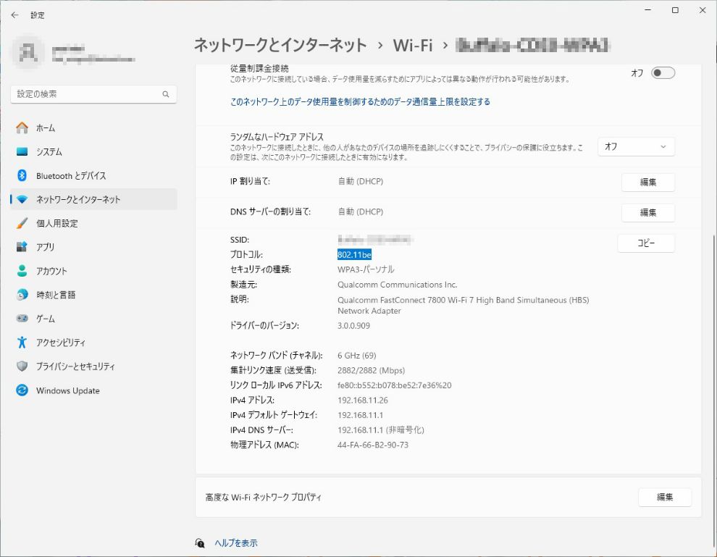Viewport: 717px width, 557px height.
Task: Click the 設定の検索 search field
Action: pyautogui.click(x=87, y=94)
